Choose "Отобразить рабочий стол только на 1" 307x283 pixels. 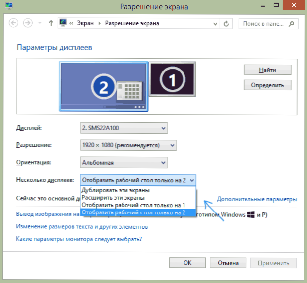pyautogui.click(x=138, y=205)
